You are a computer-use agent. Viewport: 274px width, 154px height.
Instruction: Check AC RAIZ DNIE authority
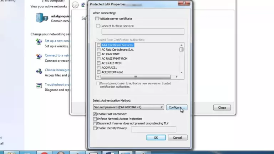(x=98, y=54)
